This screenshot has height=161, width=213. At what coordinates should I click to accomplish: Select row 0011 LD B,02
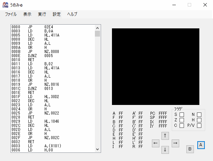point(53,64)
